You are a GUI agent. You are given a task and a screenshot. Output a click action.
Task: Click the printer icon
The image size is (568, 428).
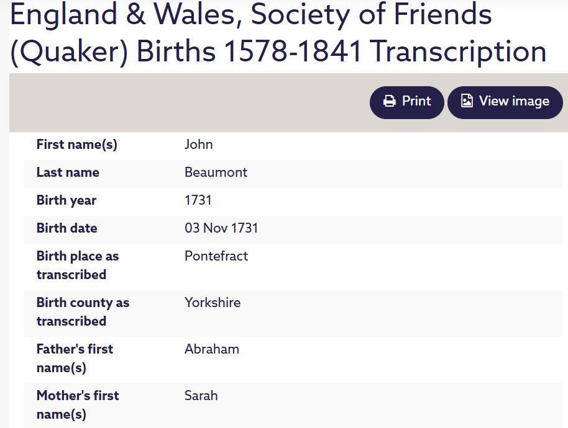[390, 101]
